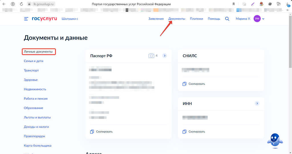Go back with browser back arrow
292x154 pixels.
tap(4, 4)
